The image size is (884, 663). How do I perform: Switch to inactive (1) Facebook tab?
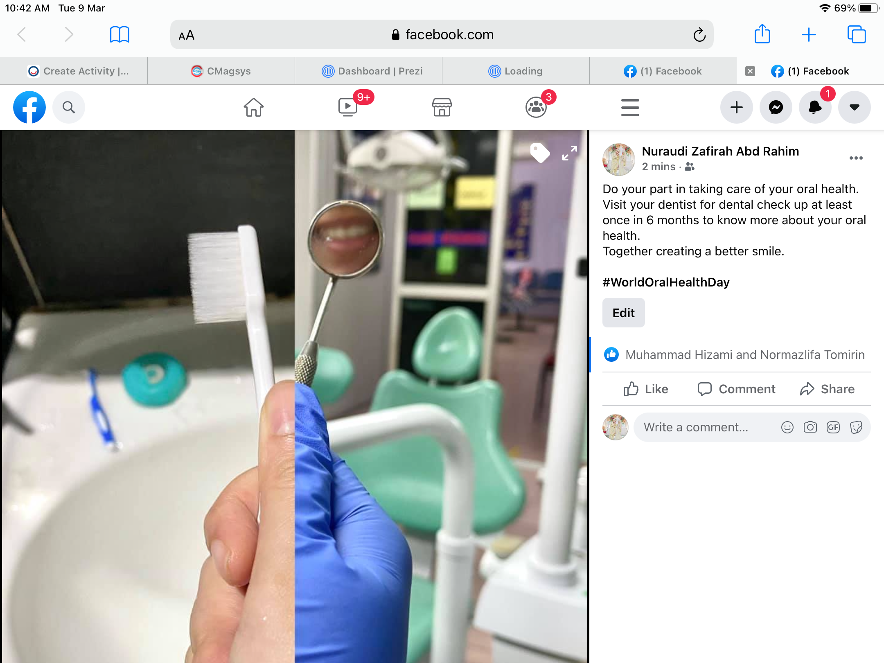663,71
